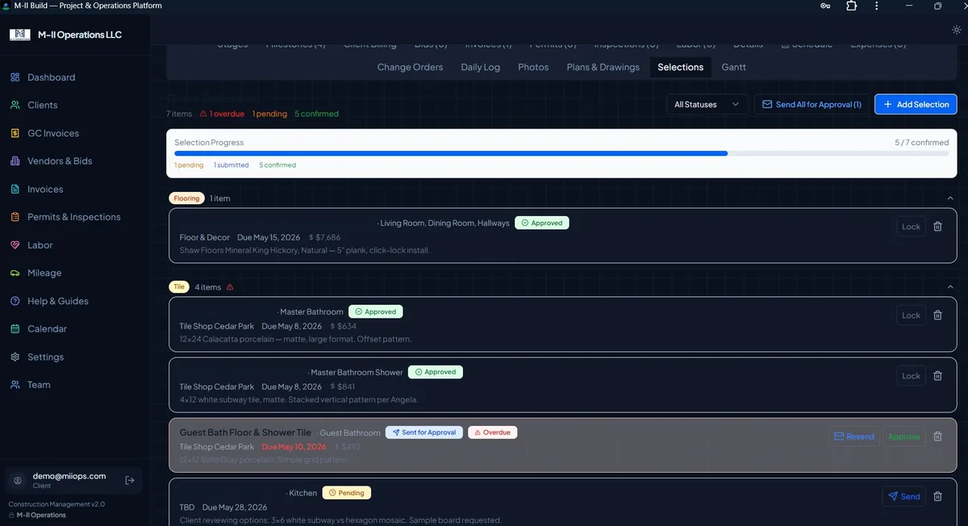Viewport: 968px width, 526px height.
Task: Click the Invoices document icon
Action: 15,189
